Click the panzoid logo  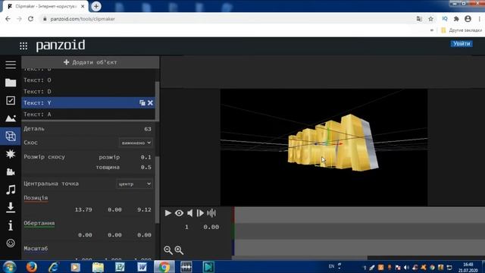(61, 45)
